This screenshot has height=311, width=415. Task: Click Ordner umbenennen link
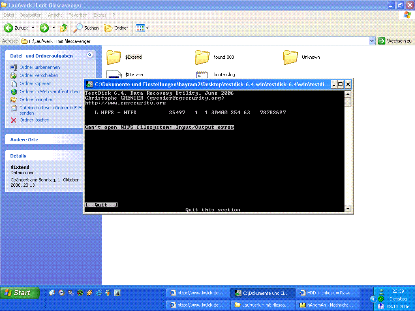pyautogui.click(x=39, y=67)
